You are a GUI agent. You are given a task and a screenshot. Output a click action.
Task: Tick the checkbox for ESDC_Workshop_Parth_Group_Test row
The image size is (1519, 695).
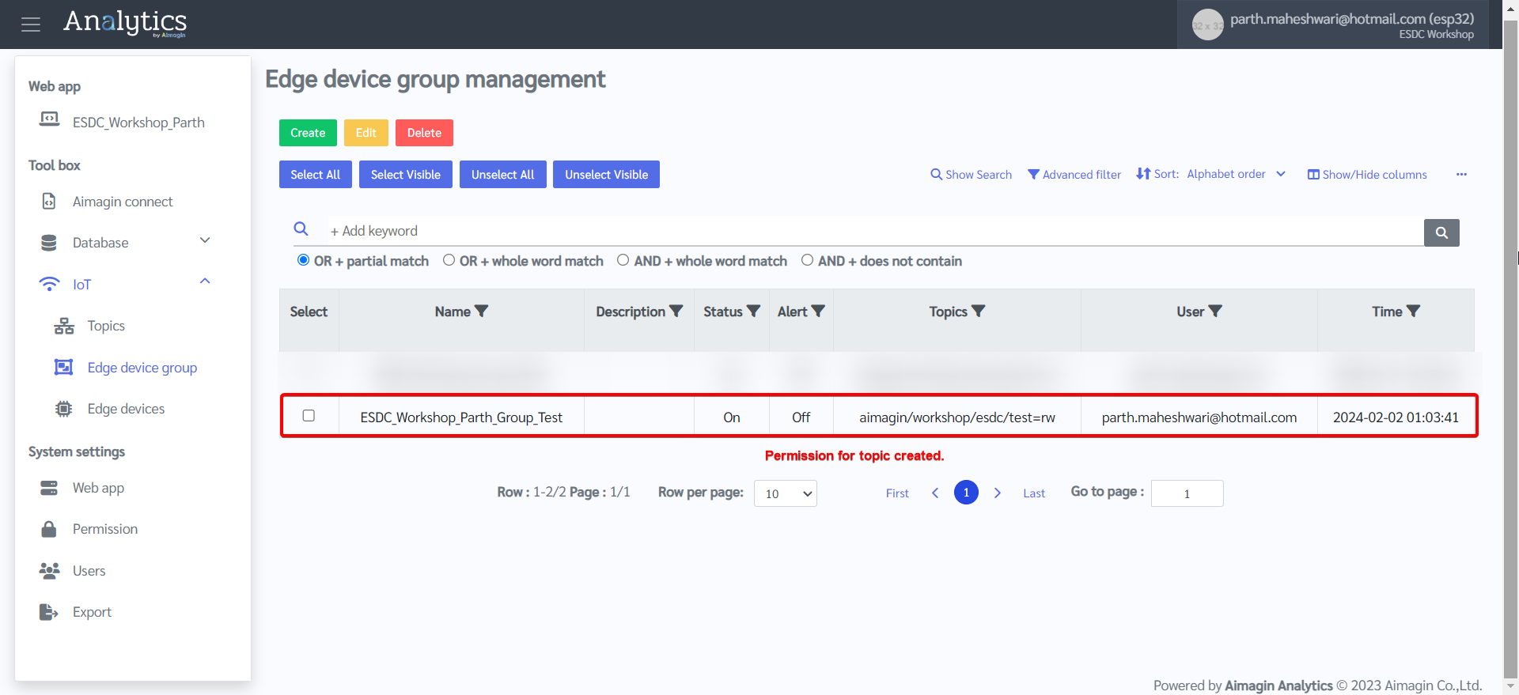pyautogui.click(x=309, y=416)
